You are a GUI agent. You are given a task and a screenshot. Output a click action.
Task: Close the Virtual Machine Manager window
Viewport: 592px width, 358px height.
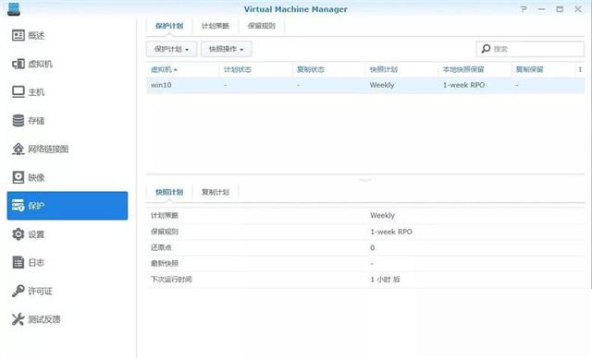(577, 9)
